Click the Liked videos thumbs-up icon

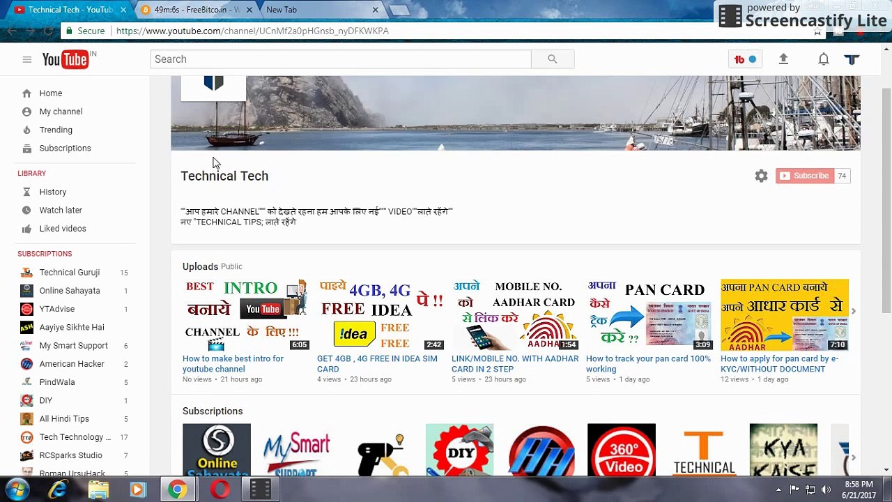26,229
